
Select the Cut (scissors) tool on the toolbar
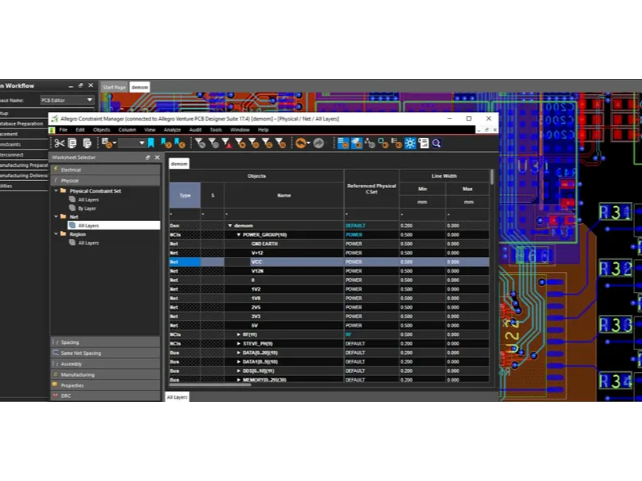click(x=59, y=143)
